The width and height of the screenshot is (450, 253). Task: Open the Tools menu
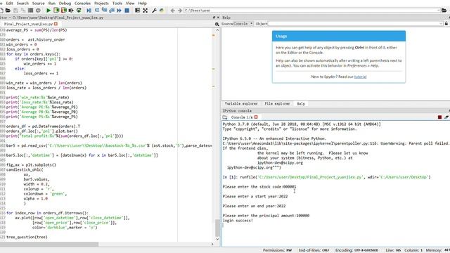[117, 3]
